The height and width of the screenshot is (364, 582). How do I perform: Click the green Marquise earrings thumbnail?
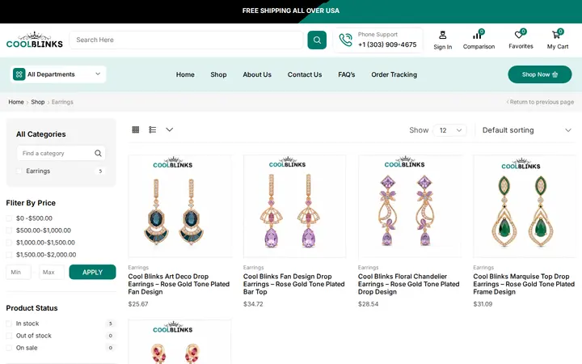point(525,206)
